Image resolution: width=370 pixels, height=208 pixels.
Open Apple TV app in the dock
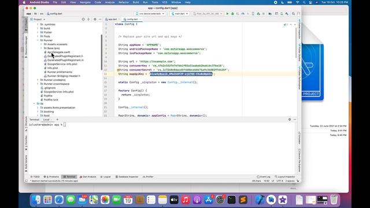tap(174, 200)
